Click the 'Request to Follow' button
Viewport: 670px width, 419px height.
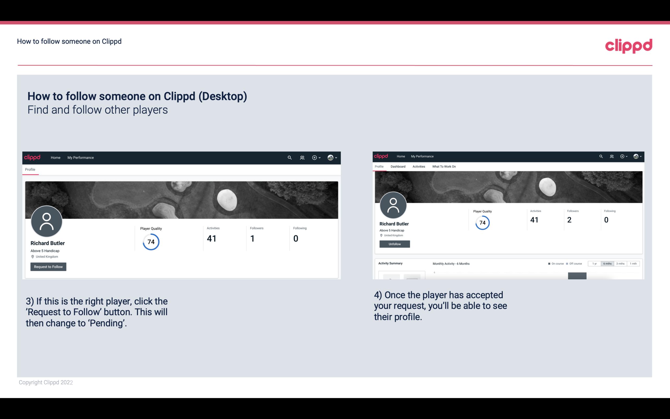point(48,267)
